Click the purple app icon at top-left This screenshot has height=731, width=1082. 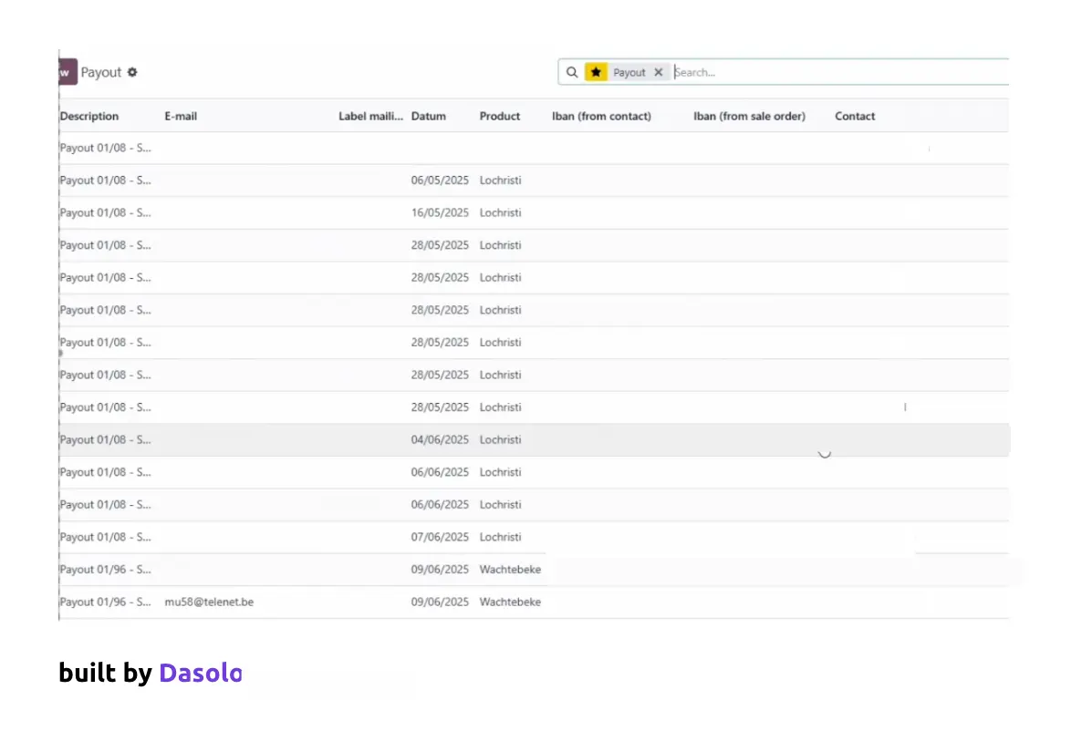(x=67, y=72)
